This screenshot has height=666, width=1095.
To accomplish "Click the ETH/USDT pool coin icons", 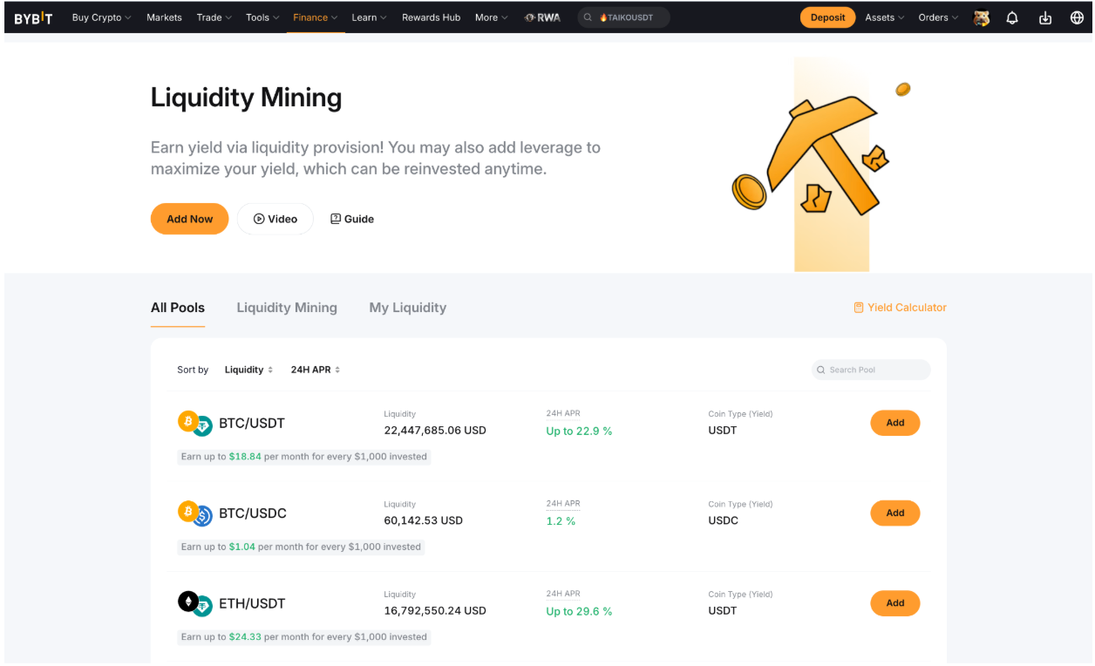I will tap(195, 603).
